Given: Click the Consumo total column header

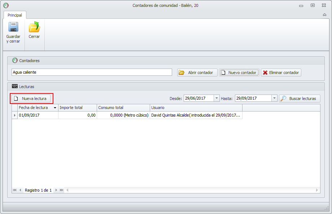Looking at the screenshot, I should click(123, 108).
